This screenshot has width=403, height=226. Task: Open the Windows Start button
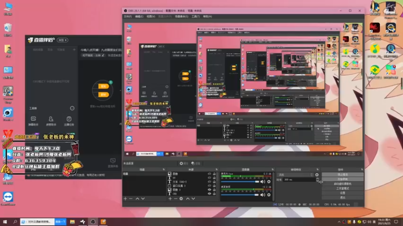[5, 221]
